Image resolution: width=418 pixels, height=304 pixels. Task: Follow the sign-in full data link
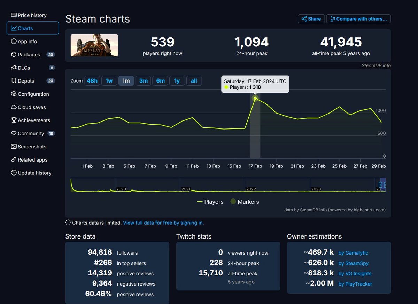[163, 223]
